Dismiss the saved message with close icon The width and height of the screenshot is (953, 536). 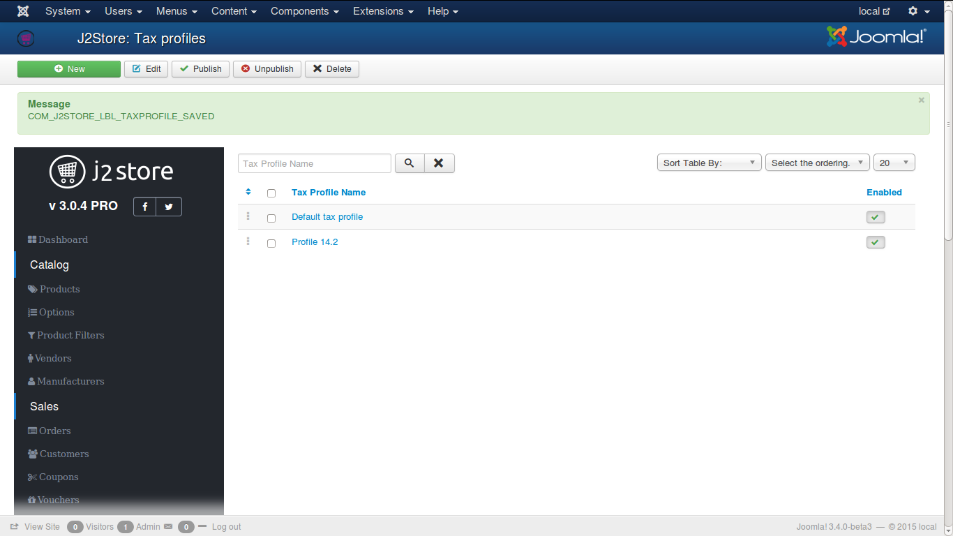coord(921,100)
